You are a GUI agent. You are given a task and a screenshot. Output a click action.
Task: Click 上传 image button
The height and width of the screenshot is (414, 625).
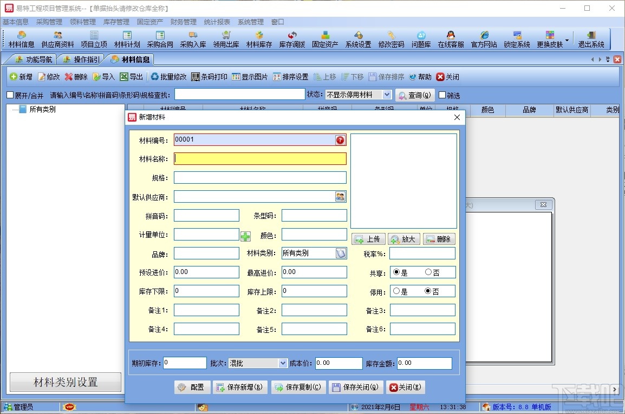point(368,239)
